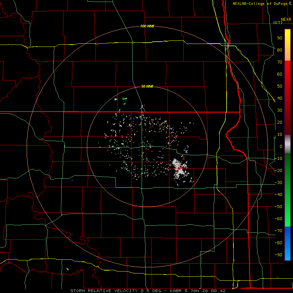The image size is (293, 293).
Task: Click the bright red color bar segment
Action: [x=287, y=68]
